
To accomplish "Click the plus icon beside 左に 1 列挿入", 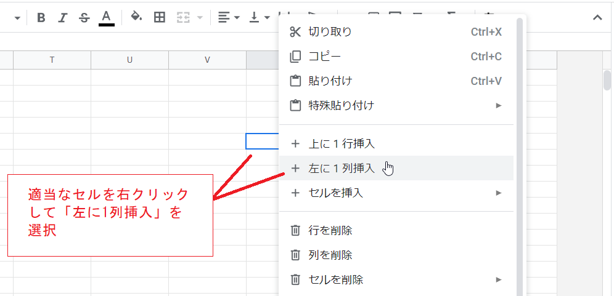I will point(295,168).
